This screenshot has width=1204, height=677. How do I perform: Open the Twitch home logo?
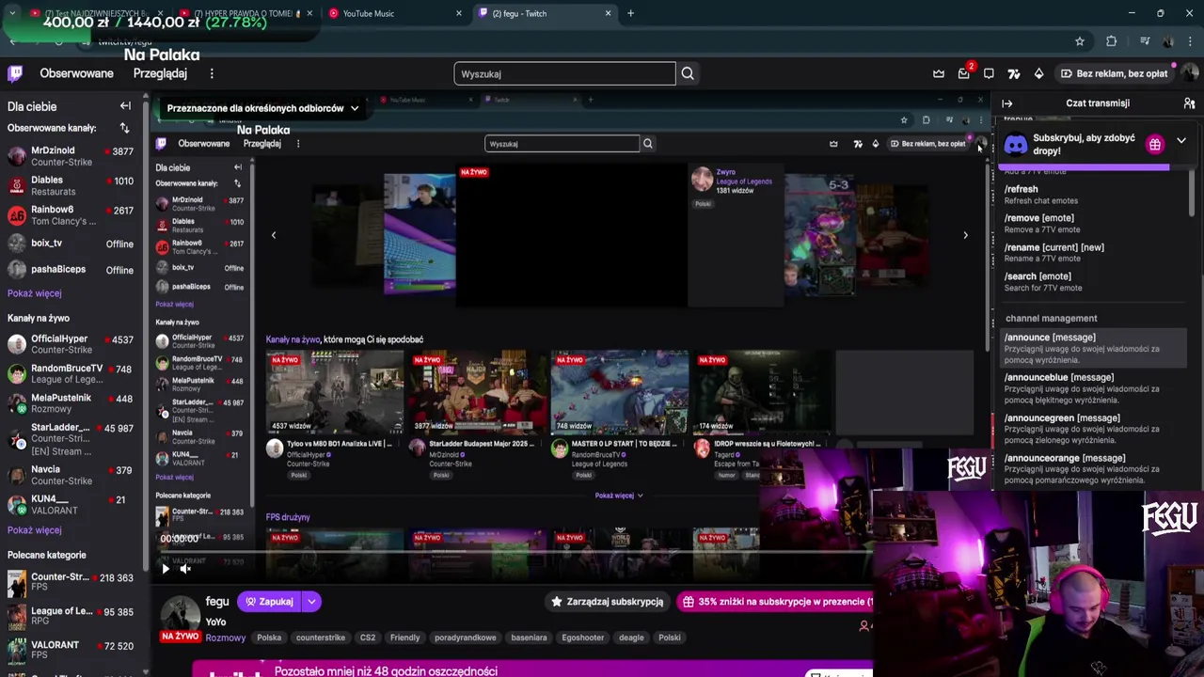click(15, 73)
